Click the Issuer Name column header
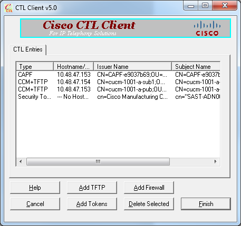This screenshot has width=241, height=226. click(x=132, y=67)
